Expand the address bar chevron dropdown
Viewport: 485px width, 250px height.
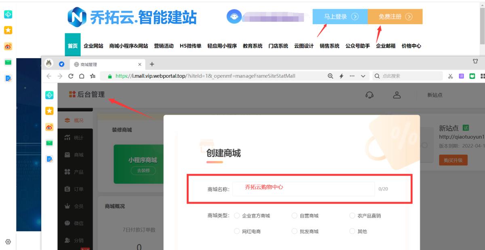tap(363, 76)
